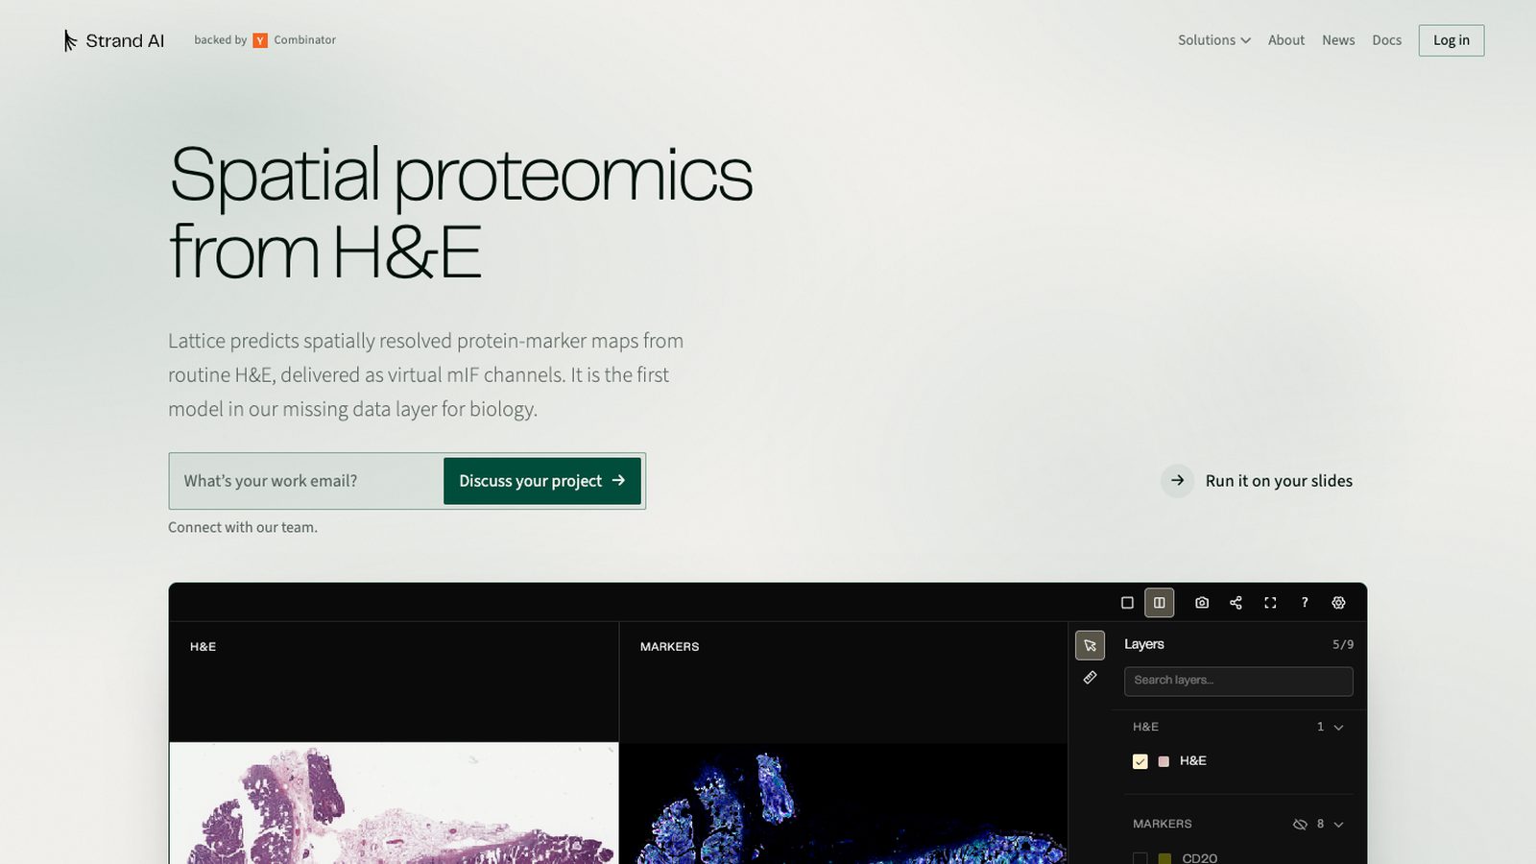Switch viewer to single-pane view
Screen dimensions: 1536x864
(1127, 603)
